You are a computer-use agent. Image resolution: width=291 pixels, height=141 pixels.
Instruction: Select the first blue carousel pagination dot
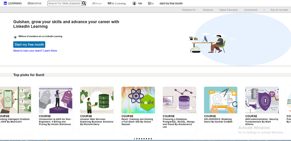[134, 139]
